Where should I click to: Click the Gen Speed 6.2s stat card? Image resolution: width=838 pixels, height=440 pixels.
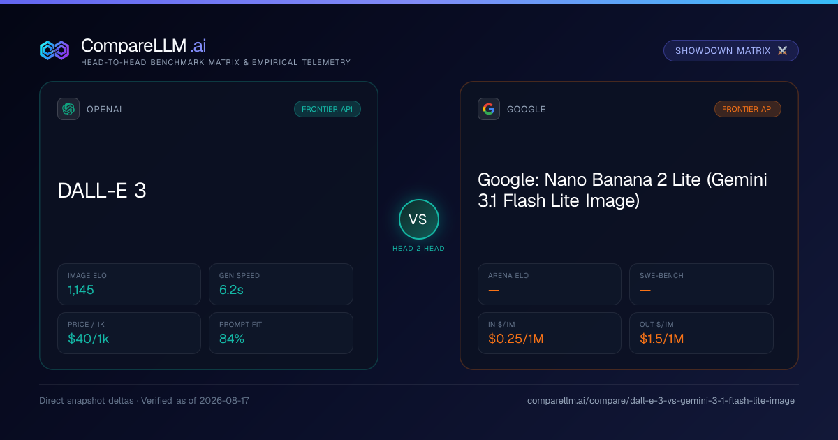click(x=281, y=284)
